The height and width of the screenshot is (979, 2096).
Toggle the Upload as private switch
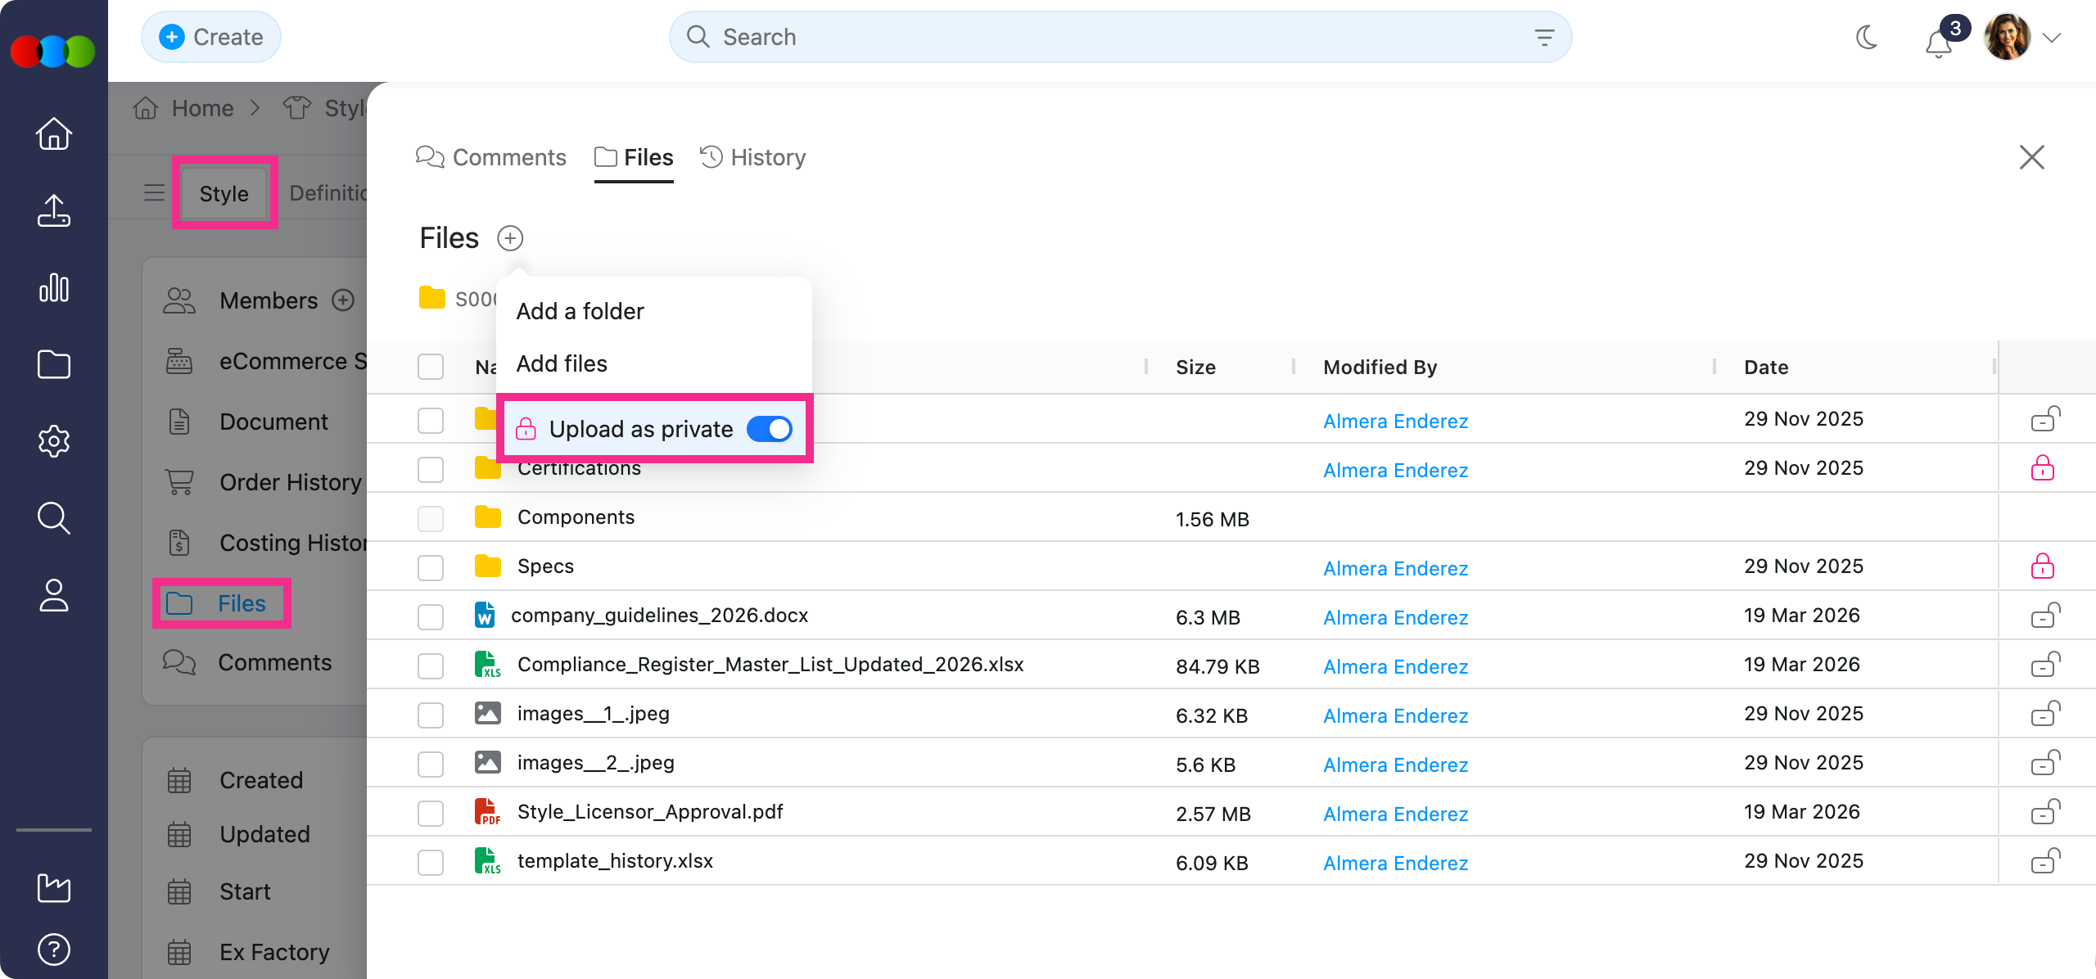[x=770, y=429]
